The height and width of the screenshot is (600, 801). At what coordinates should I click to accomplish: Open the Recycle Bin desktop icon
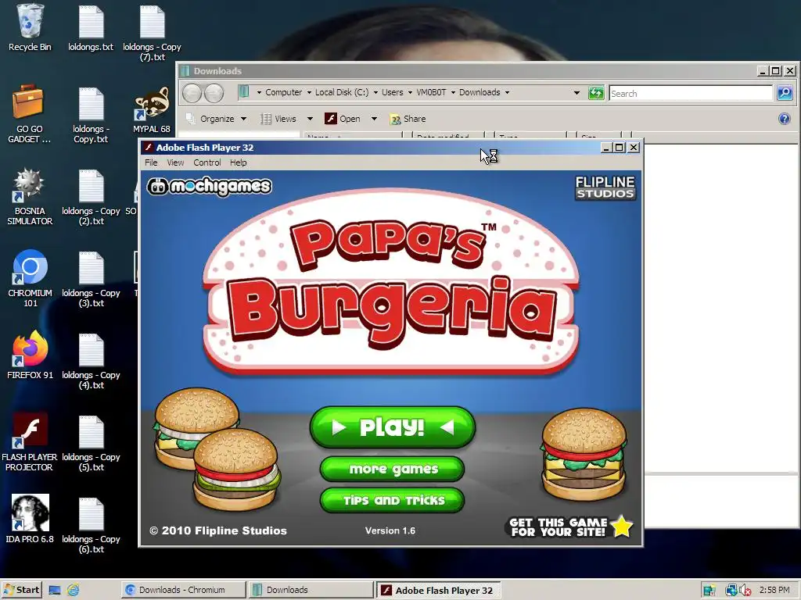[x=30, y=28]
